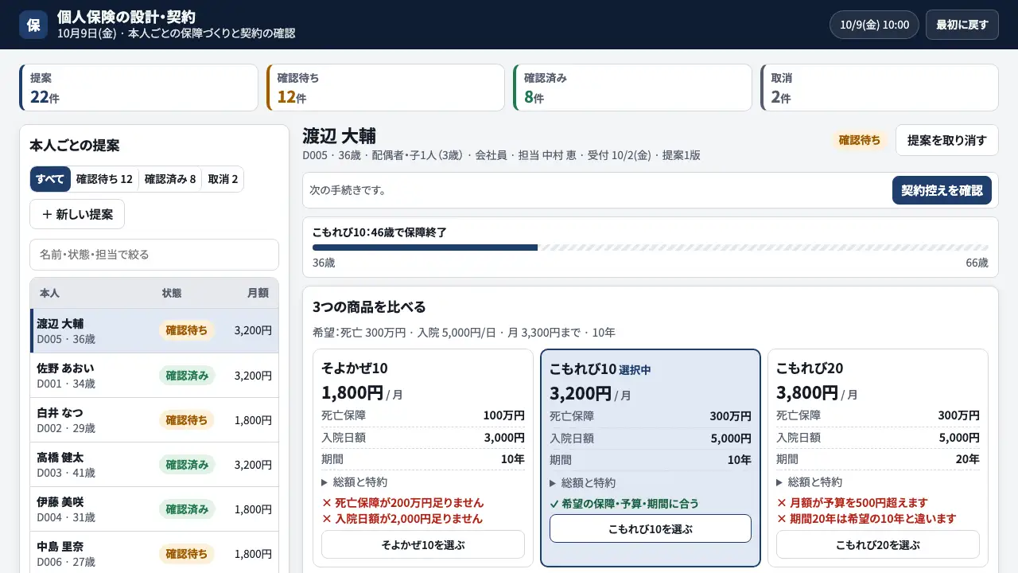The height and width of the screenshot is (573, 1018).
Task: Focus the 名前・状態・担当で絞る search field
Action: click(x=154, y=255)
